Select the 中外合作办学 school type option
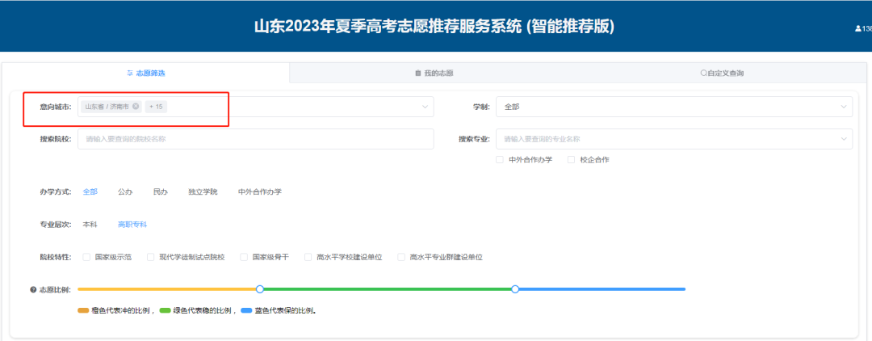Viewport: 872px width, 341px height. [x=259, y=192]
